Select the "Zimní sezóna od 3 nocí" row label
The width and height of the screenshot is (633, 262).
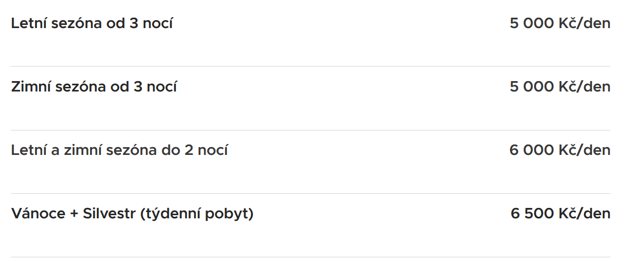[x=94, y=87]
